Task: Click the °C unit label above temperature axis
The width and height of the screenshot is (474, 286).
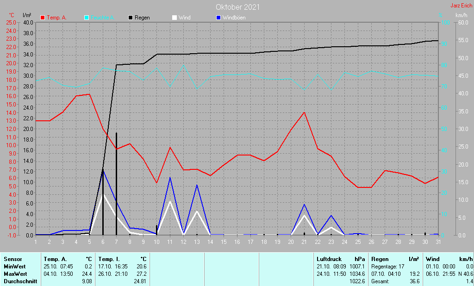Action: [12, 15]
